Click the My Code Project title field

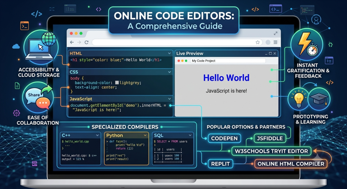point(228,61)
